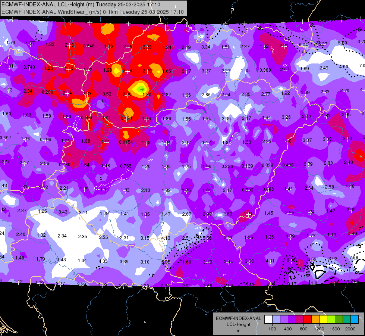Click the wind shear value 6.04
365x336 pixels.
303,44
